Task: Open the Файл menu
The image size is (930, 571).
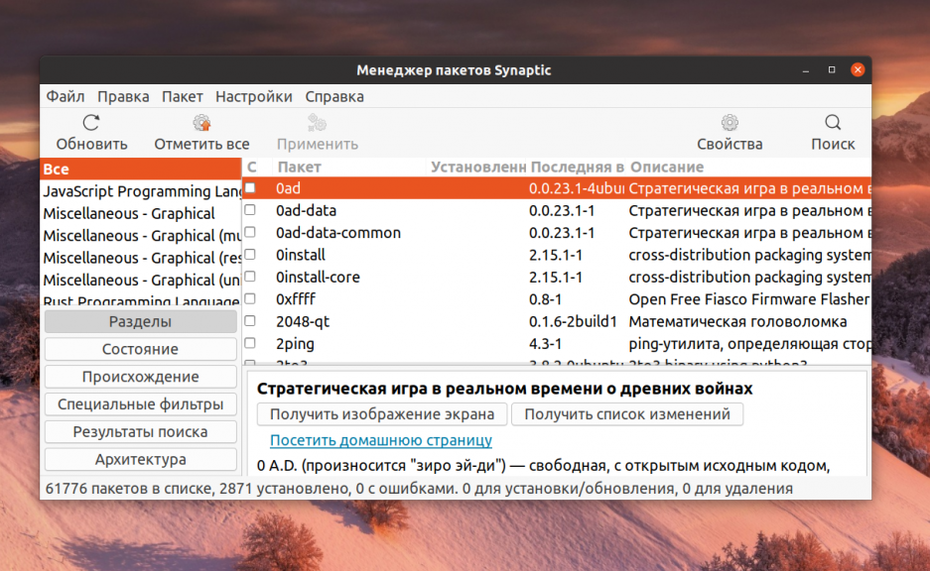Action: [65, 96]
